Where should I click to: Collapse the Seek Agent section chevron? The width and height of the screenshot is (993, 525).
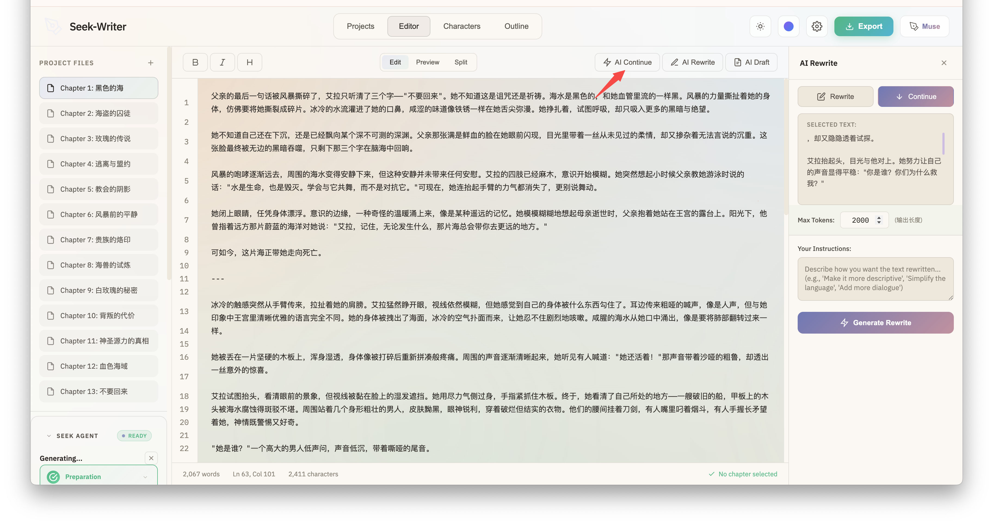[49, 436]
